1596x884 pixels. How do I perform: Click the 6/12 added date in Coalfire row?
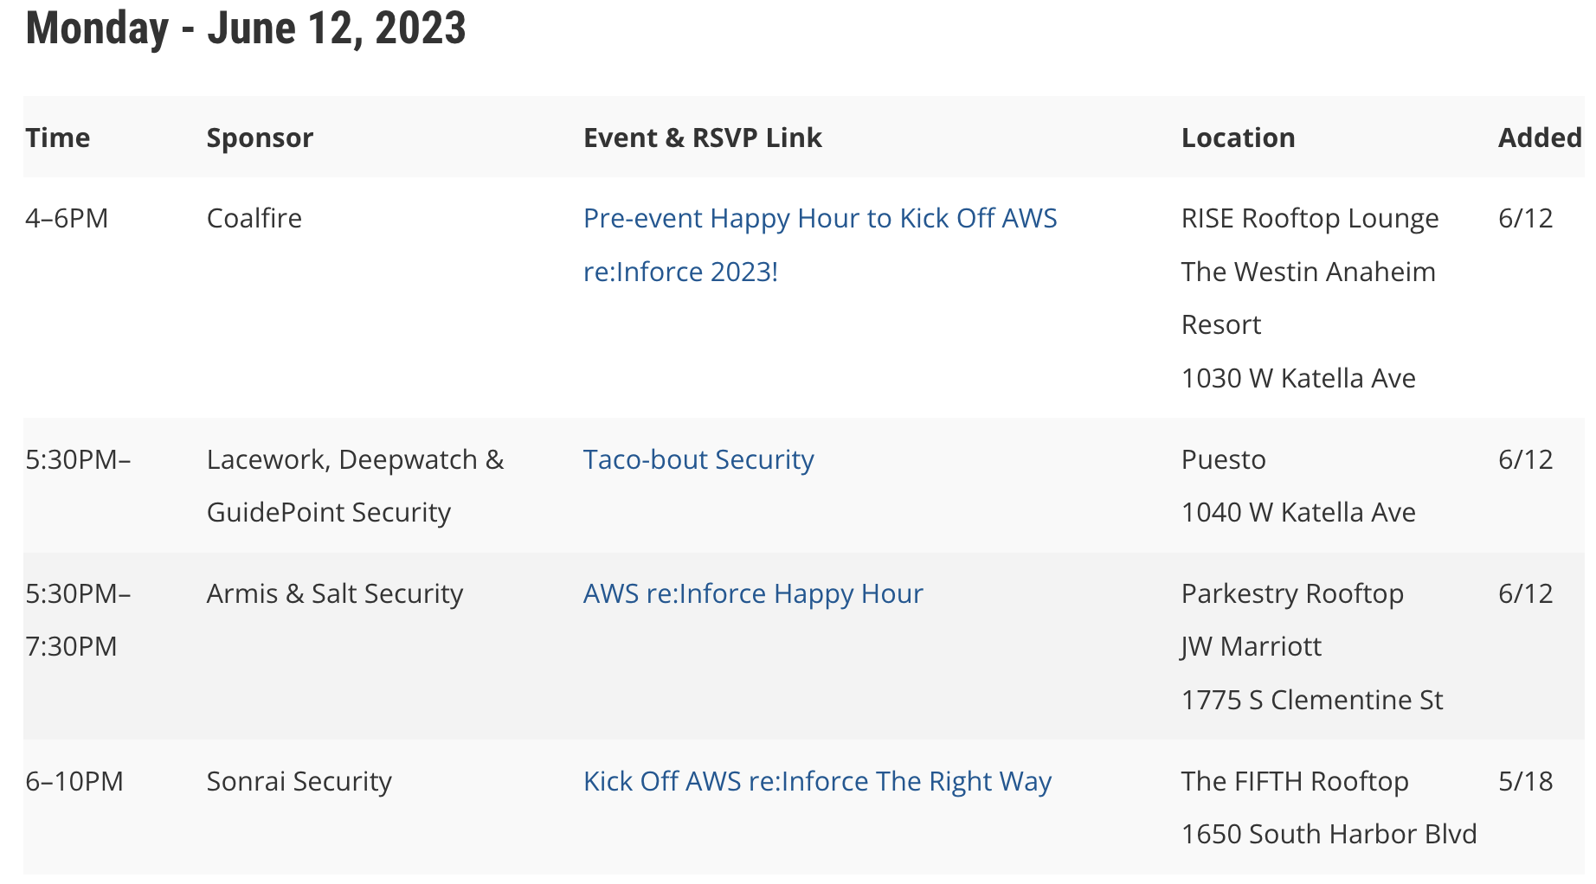(1525, 218)
